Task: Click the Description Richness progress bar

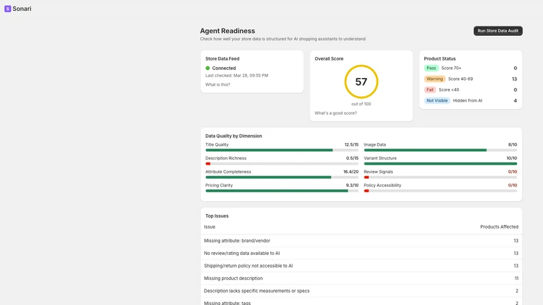Action: (x=282, y=163)
